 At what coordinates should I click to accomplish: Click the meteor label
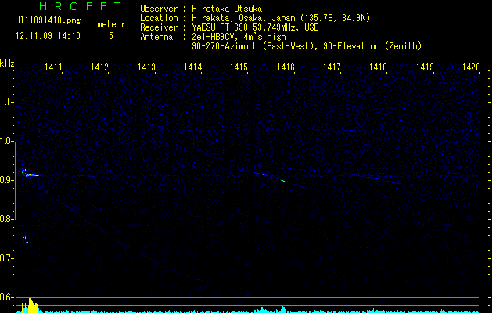tap(111, 24)
